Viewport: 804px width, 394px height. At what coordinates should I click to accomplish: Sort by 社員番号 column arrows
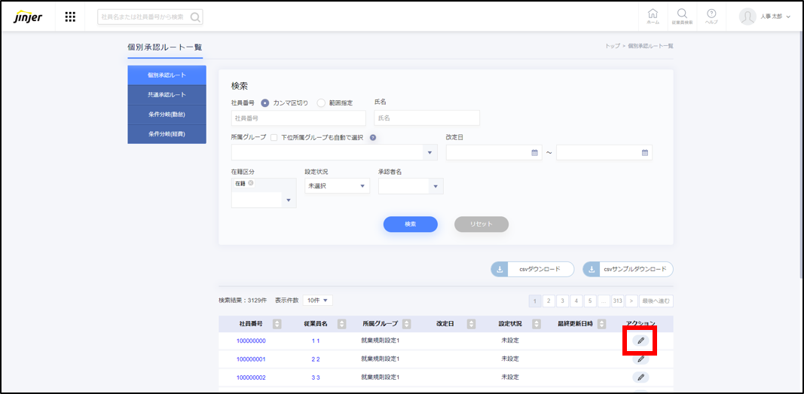[277, 324]
